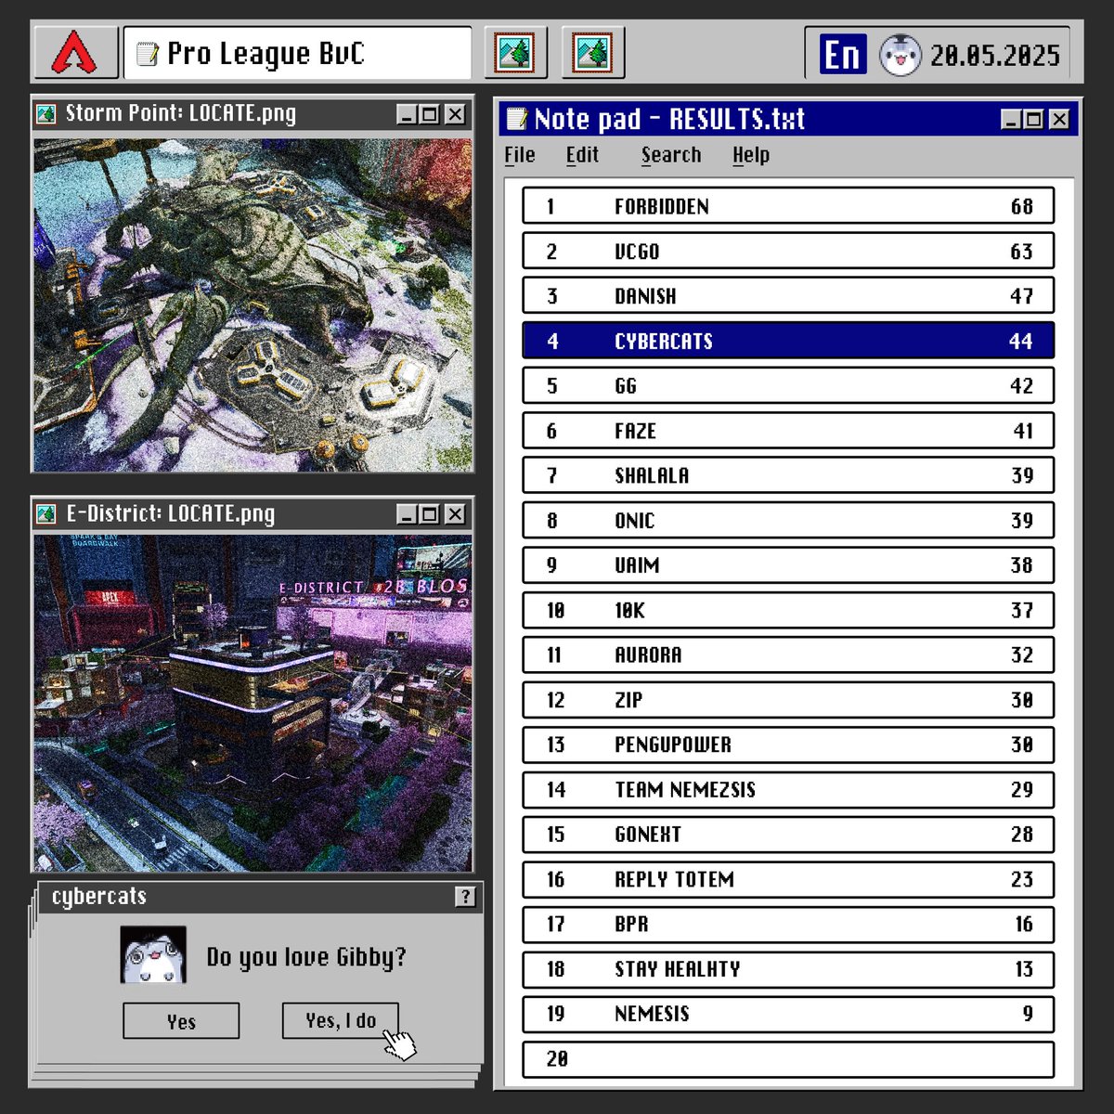This screenshot has height=1114, width=1114.
Task: Click the cybercats dialog title text
Action: (x=99, y=896)
